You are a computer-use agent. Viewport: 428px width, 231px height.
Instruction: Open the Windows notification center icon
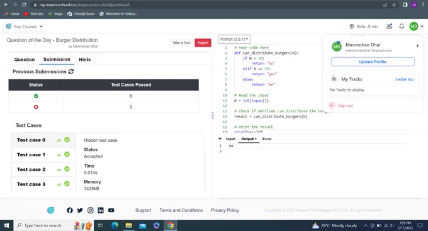420,225
